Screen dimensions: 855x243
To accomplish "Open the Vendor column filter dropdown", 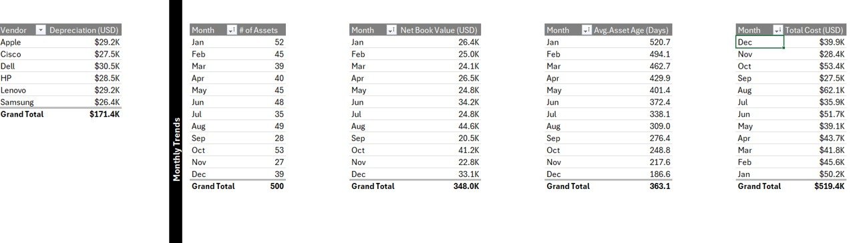I will click(x=41, y=30).
